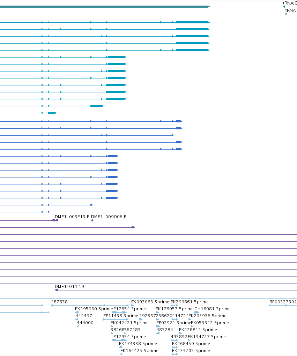Click the upper tRNA label at right edge
297x356 pixels.
pyautogui.click(x=290, y=3)
